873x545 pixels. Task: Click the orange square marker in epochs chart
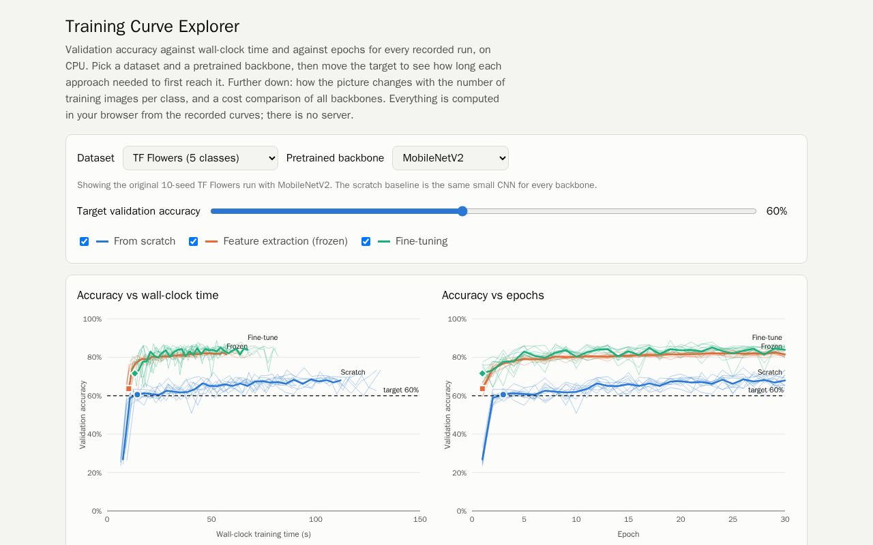pyautogui.click(x=482, y=389)
